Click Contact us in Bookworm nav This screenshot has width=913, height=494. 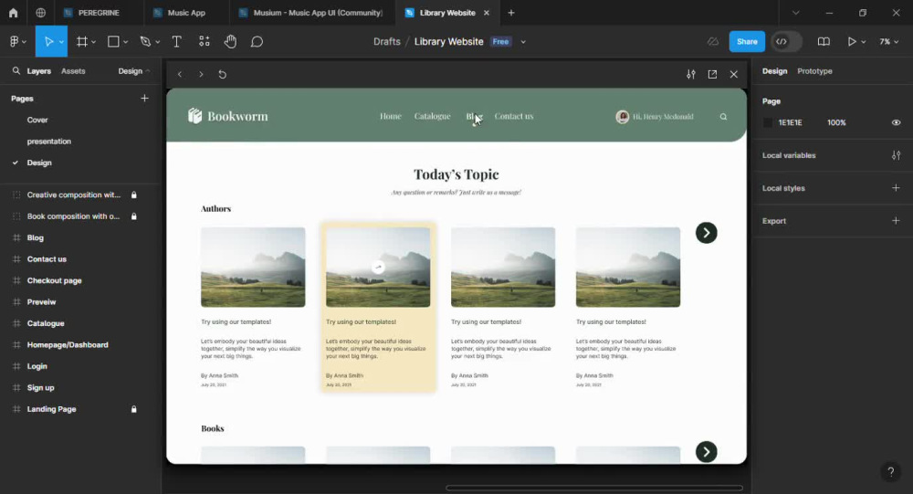click(x=513, y=116)
